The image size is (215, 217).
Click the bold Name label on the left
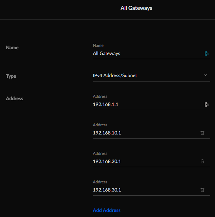(x=12, y=48)
